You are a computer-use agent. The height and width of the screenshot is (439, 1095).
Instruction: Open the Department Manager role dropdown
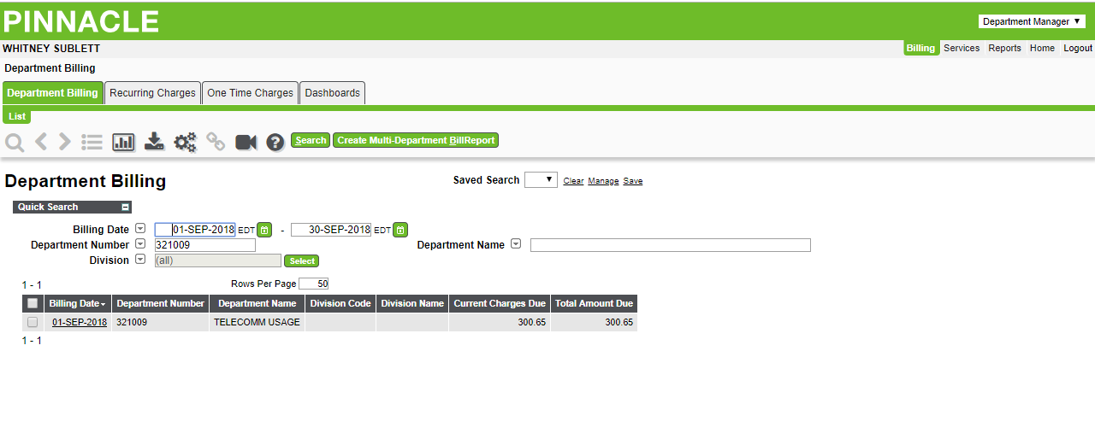(x=1032, y=21)
